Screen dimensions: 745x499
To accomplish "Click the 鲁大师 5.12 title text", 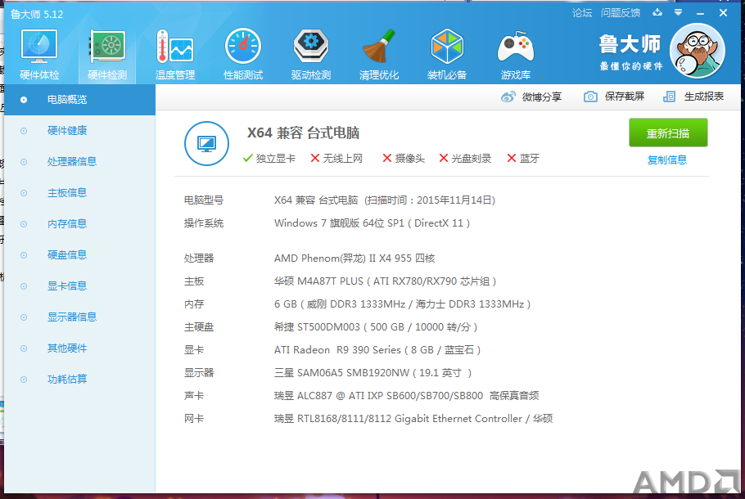I will point(37,14).
